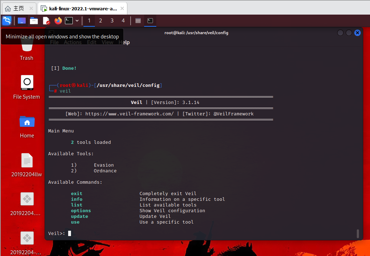Switch to workspace 3
The height and width of the screenshot is (256, 370).
[x=112, y=21]
